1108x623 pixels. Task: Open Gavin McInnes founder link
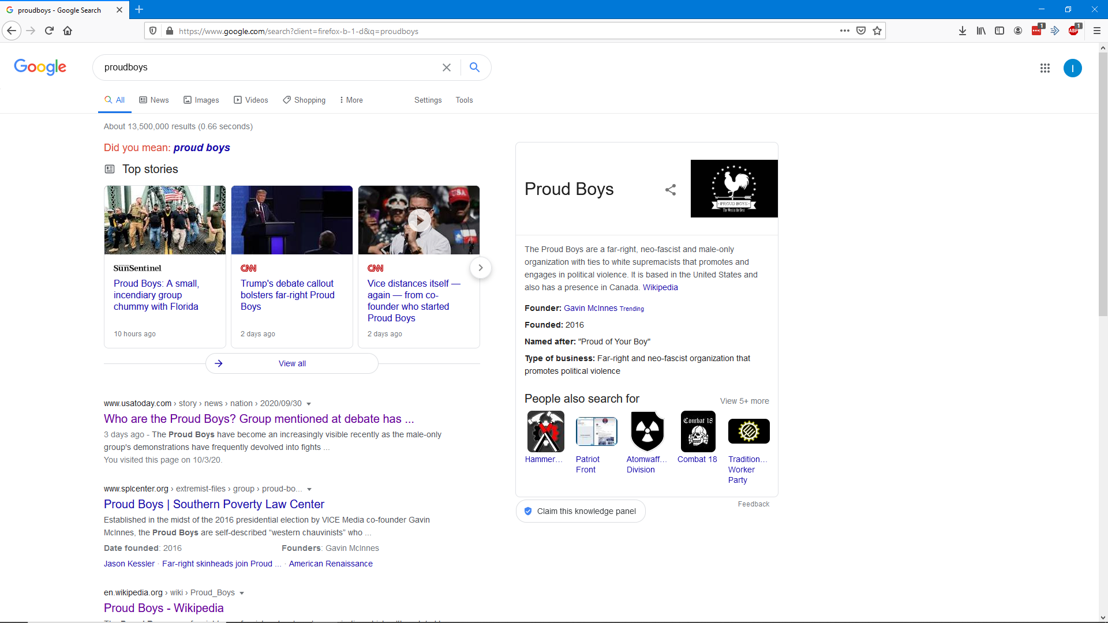click(x=590, y=308)
